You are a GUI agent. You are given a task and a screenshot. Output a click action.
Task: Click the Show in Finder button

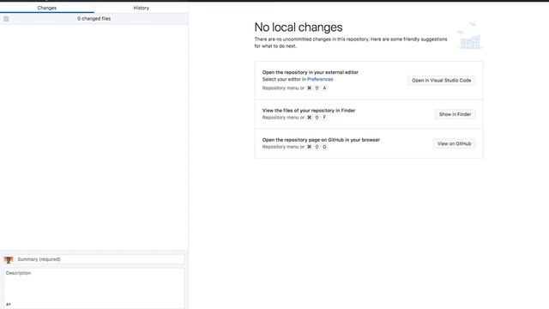pyautogui.click(x=455, y=114)
